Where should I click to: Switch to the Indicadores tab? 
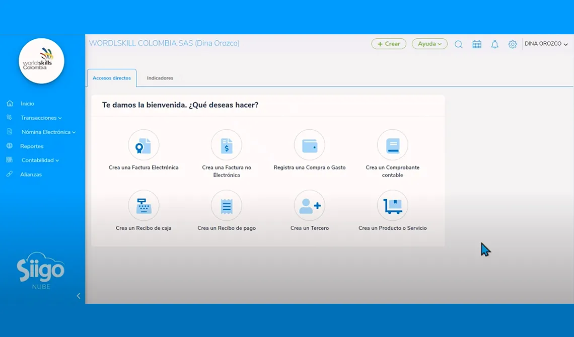160,78
